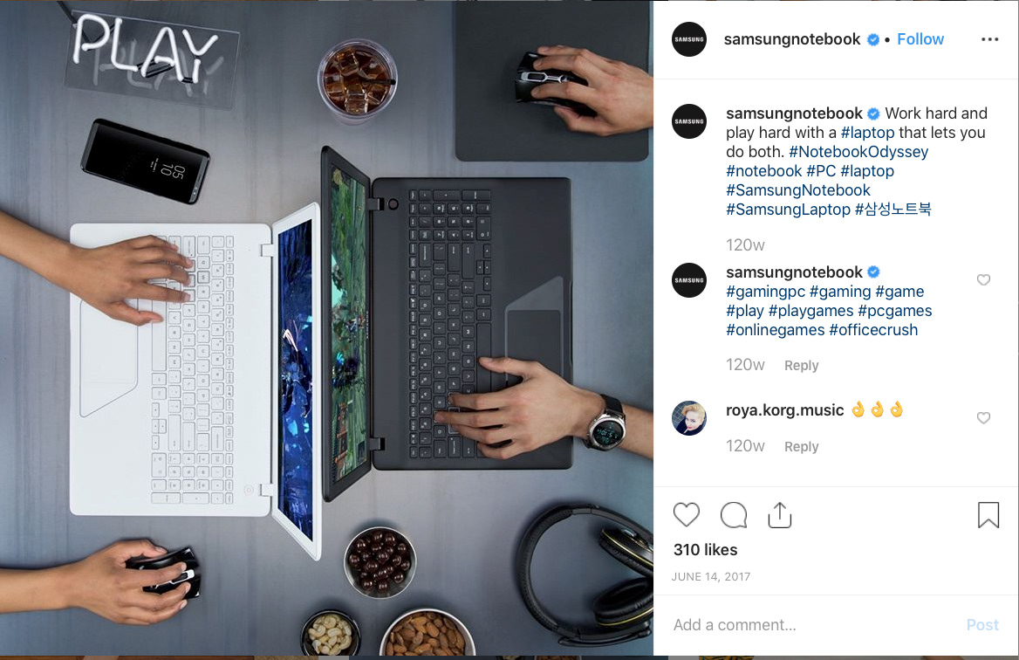This screenshot has width=1019, height=660.
Task: Follow the samsungnotebook account
Action: click(x=920, y=39)
